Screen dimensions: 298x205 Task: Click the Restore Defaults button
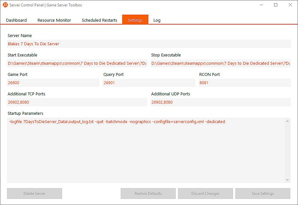click(x=148, y=194)
